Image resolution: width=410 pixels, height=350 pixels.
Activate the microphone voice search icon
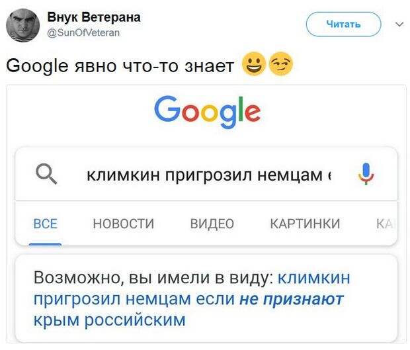coord(366,174)
